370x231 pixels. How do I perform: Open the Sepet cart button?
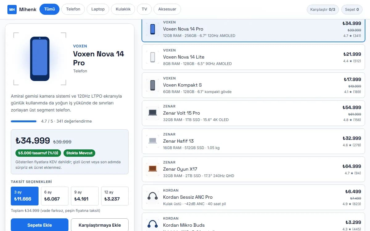click(352, 10)
